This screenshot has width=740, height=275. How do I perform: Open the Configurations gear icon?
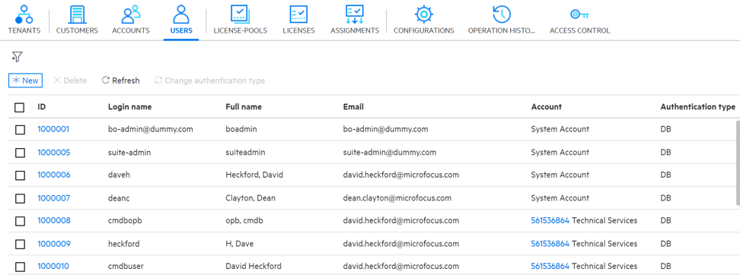(424, 14)
